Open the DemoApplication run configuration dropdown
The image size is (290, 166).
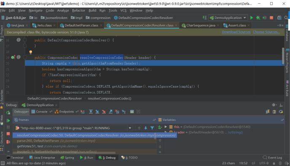pyautogui.click(x=228, y=18)
